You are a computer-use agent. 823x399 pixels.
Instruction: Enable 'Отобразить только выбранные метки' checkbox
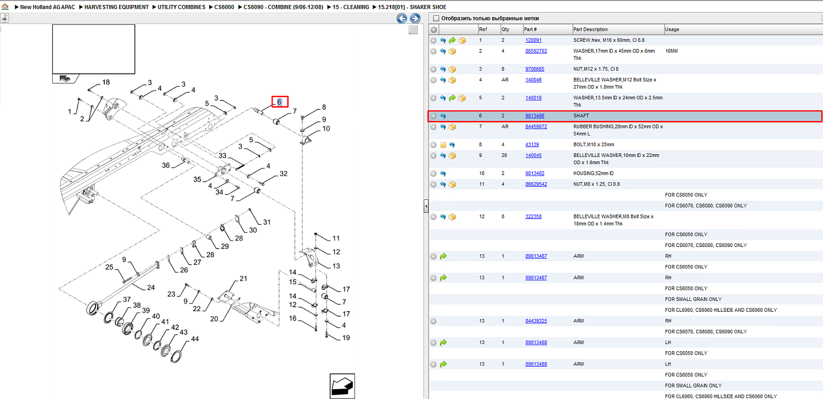[436, 18]
